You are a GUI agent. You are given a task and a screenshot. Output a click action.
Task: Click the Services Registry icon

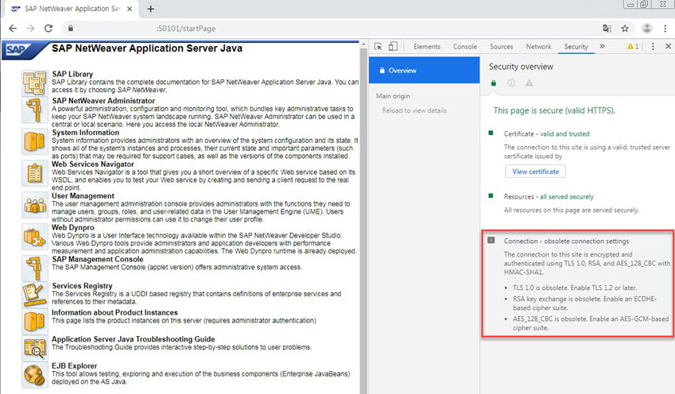click(x=34, y=295)
